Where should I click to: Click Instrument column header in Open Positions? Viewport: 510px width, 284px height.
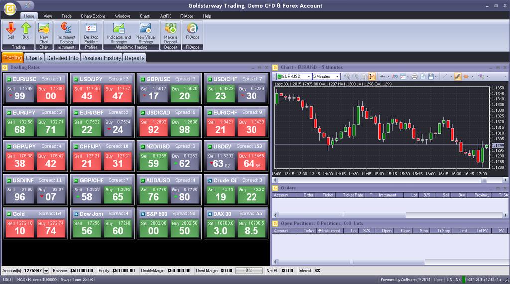pos(329,231)
